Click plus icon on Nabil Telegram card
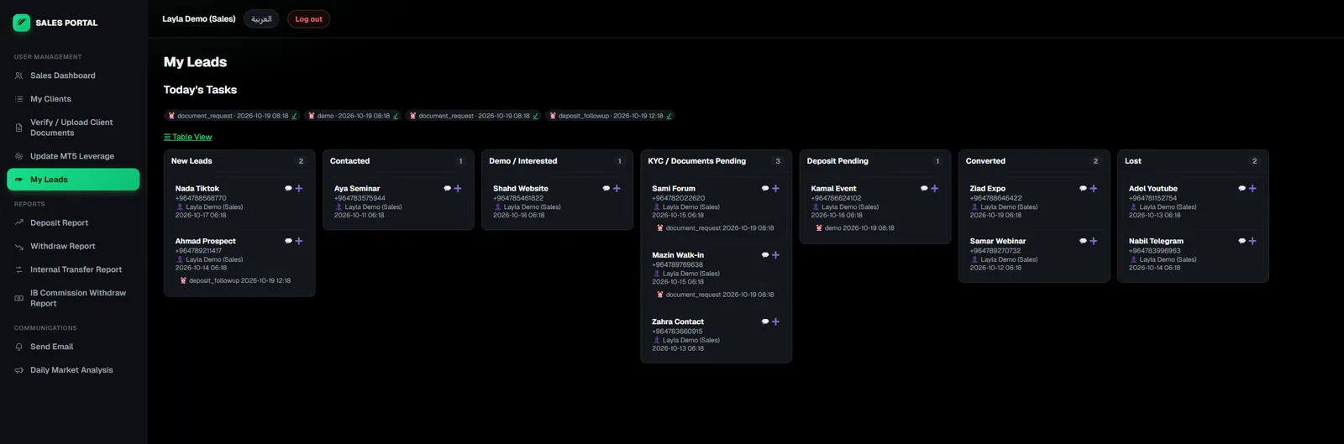The image size is (1344, 444). point(1252,241)
